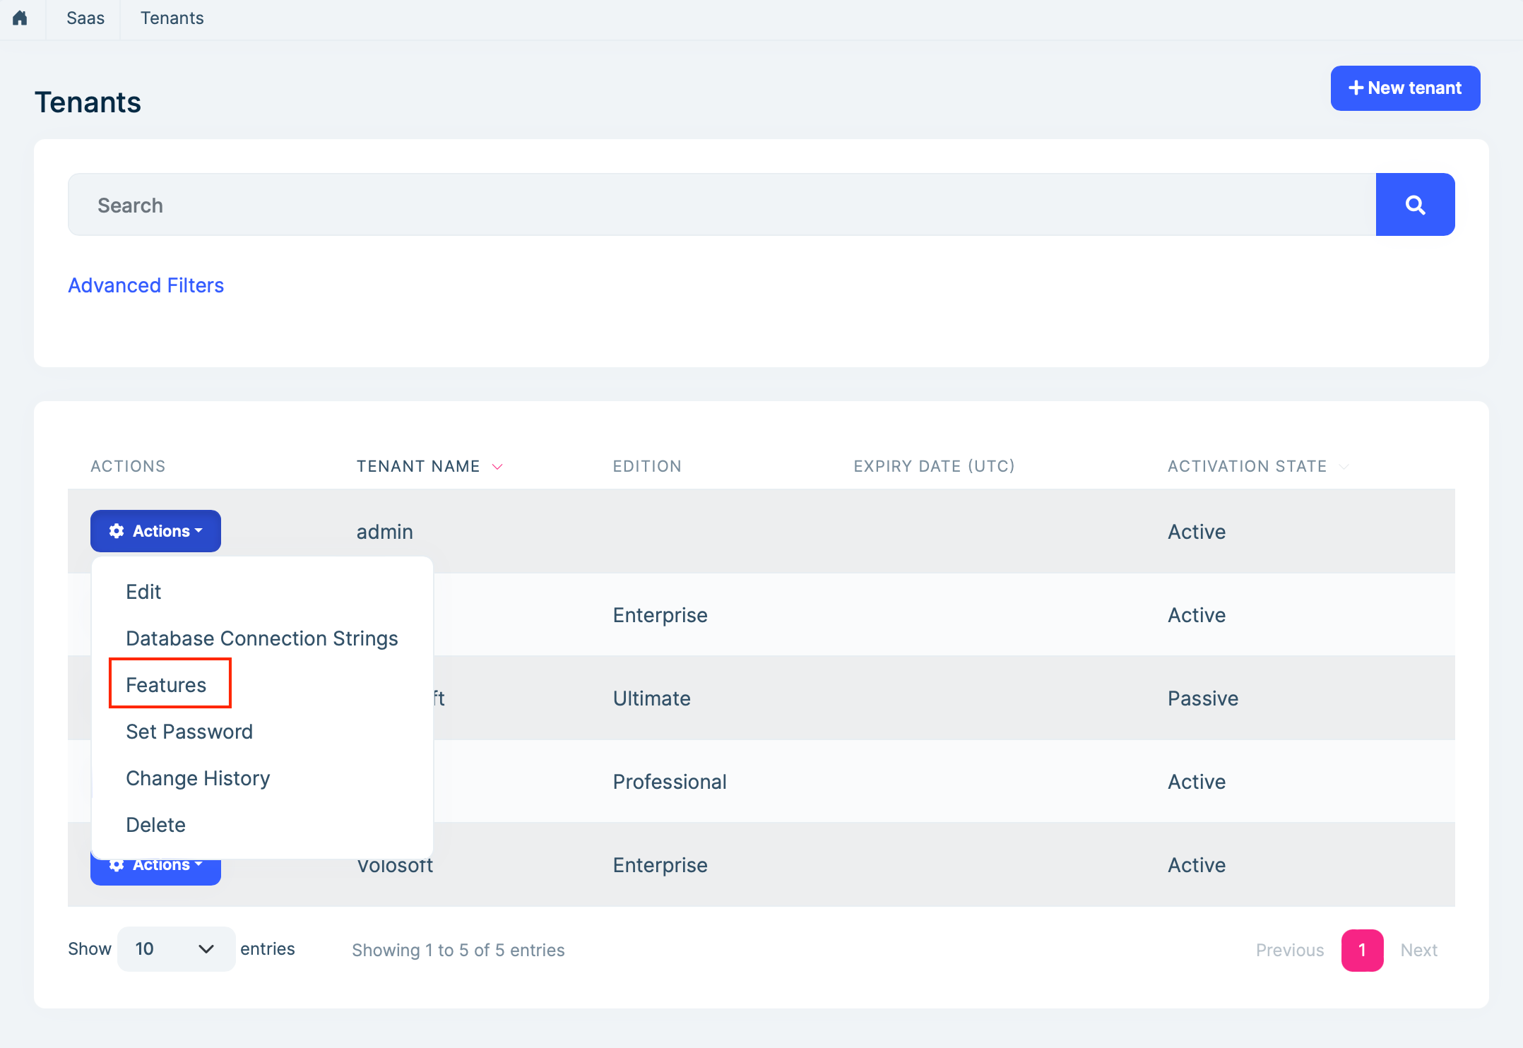Expand the entries per page dropdown
1523x1048 pixels.
(175, 949)
